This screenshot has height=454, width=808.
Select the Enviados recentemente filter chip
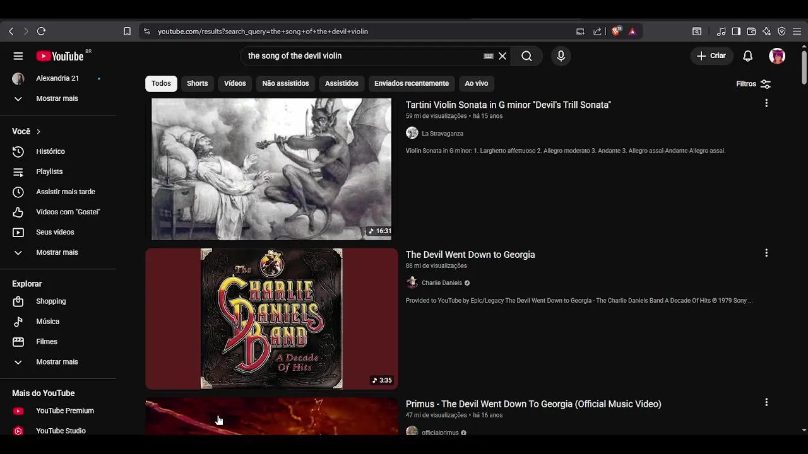[412, 83]
